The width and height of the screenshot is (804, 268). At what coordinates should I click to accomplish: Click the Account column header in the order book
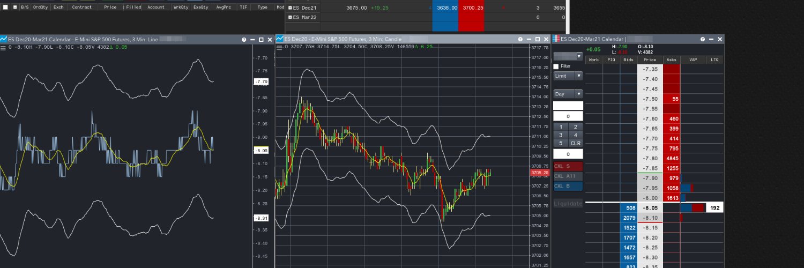click(x=156, y=8)
